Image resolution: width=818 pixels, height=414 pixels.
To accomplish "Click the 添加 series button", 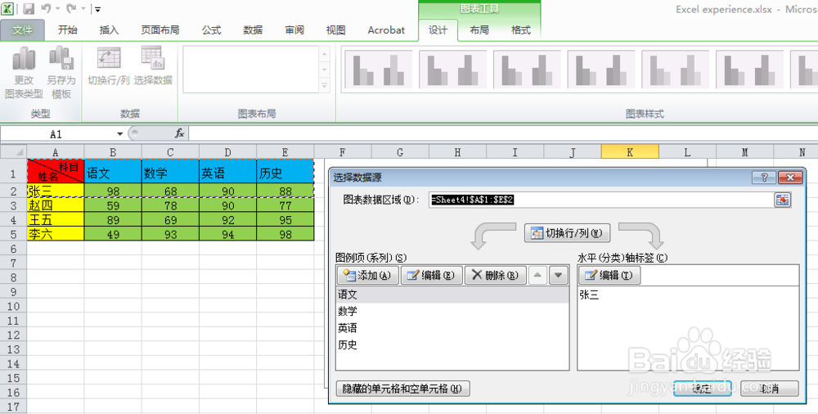I will click(x=368, y=275).
